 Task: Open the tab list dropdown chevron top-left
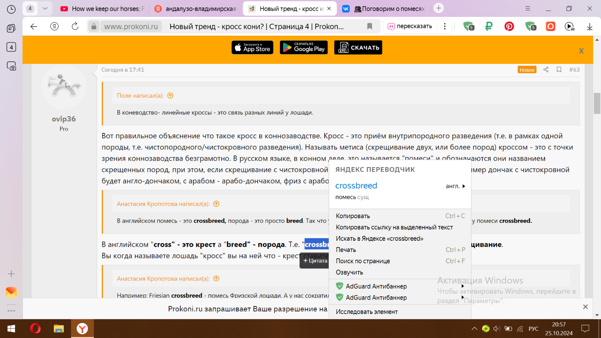45,8
